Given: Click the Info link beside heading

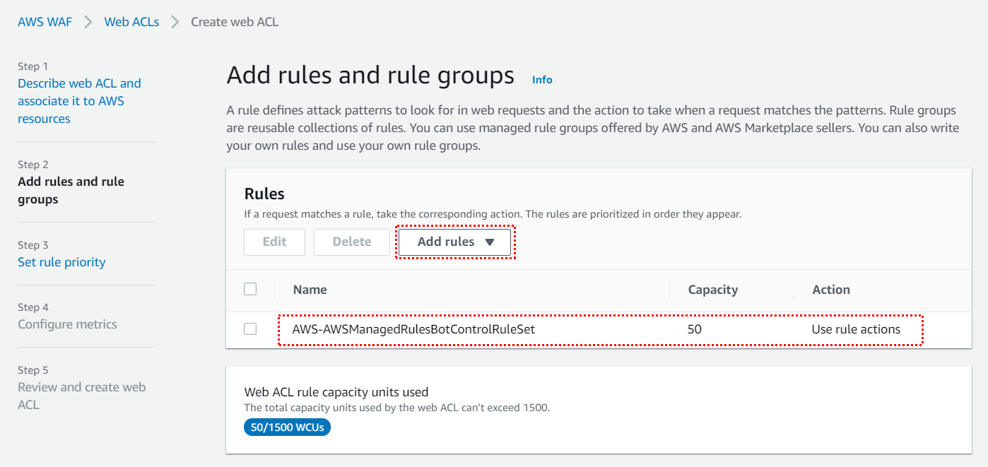Looking at the screenshot, I should coord(542,80).
